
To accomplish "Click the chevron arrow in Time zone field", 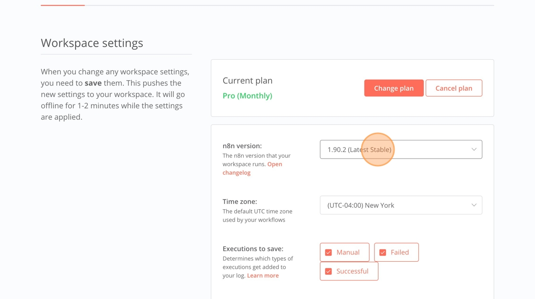I will click(474, 205).
